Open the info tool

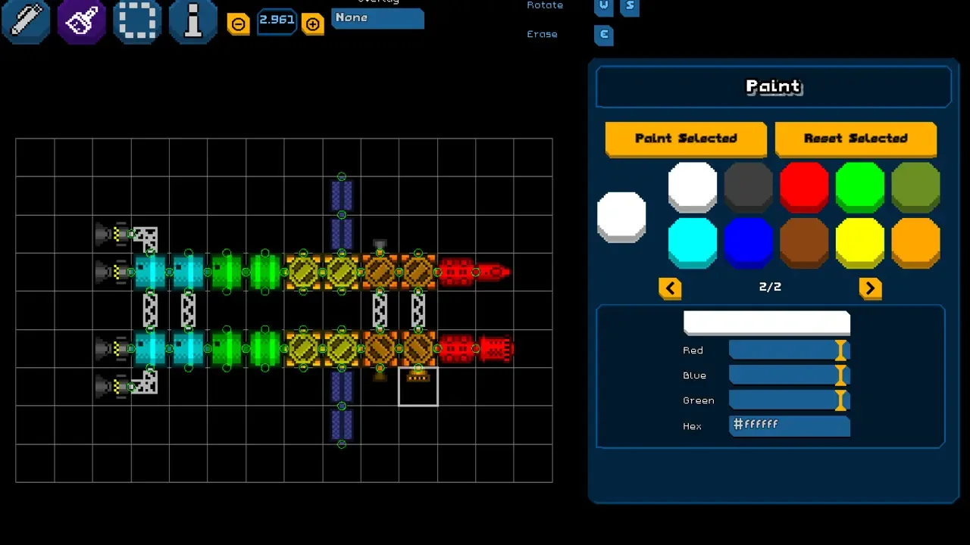point(192,20)
